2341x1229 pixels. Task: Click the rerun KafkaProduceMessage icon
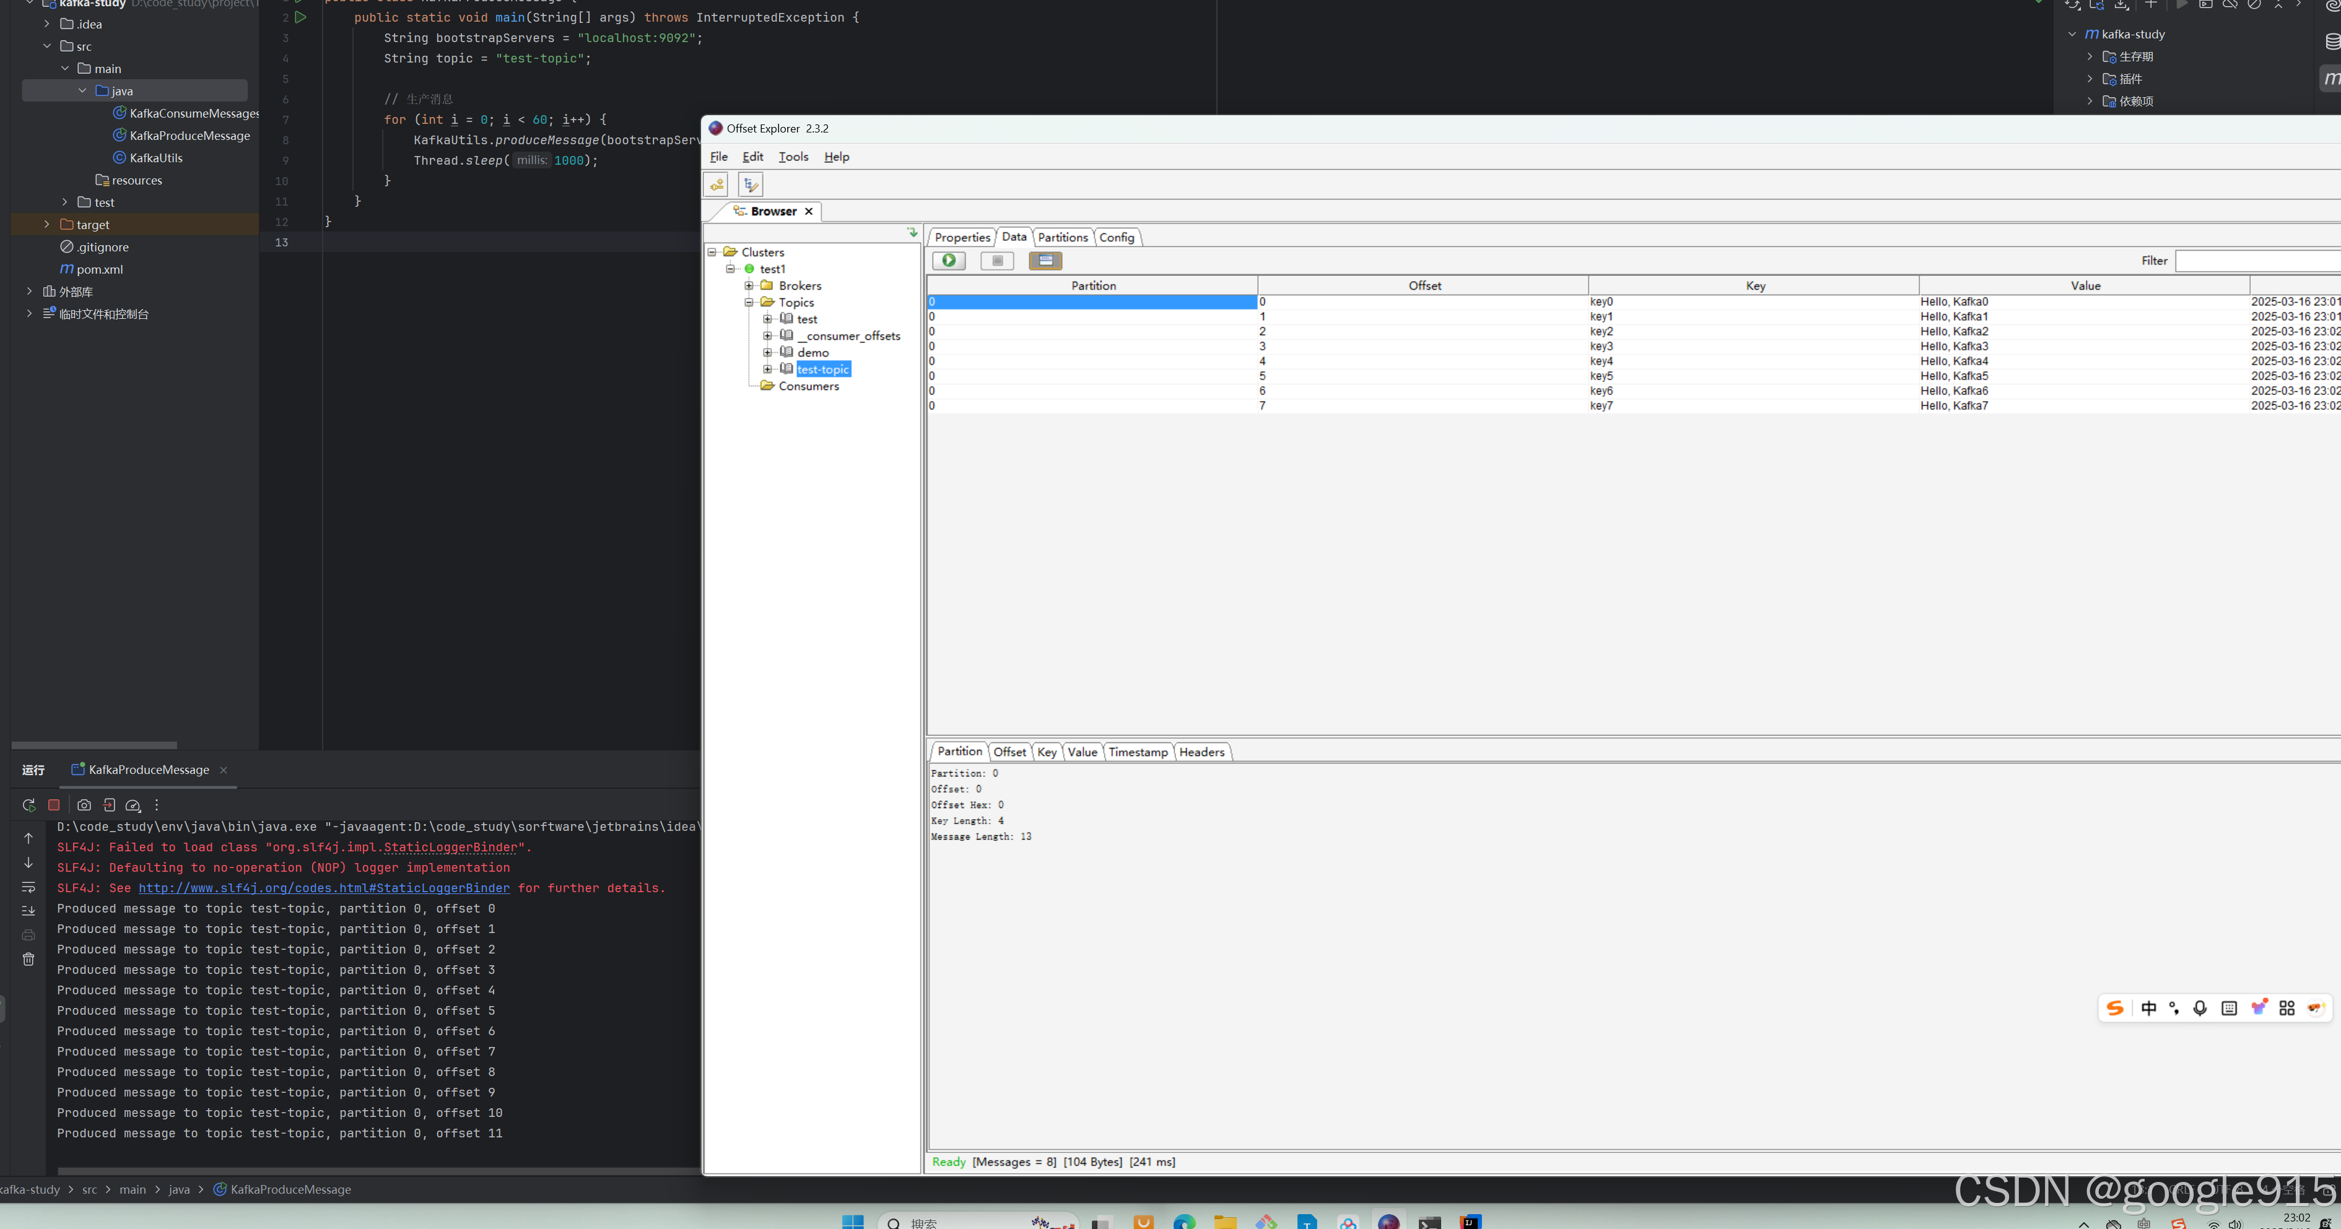tap(29, 805)
